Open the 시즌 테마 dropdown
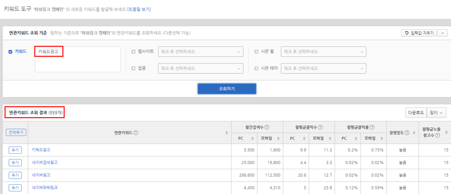 324,69
